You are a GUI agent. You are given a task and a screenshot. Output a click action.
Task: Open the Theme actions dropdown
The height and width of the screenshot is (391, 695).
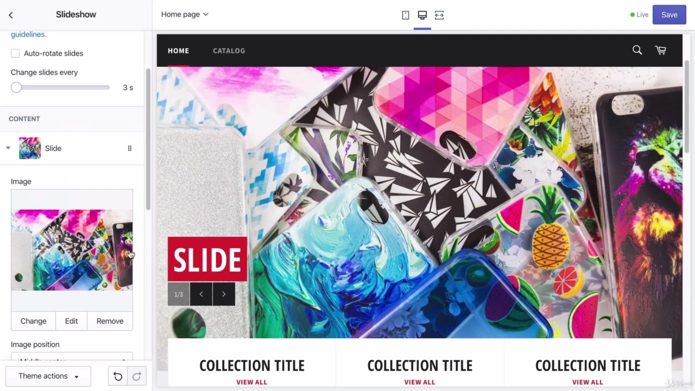click(48, 376)
